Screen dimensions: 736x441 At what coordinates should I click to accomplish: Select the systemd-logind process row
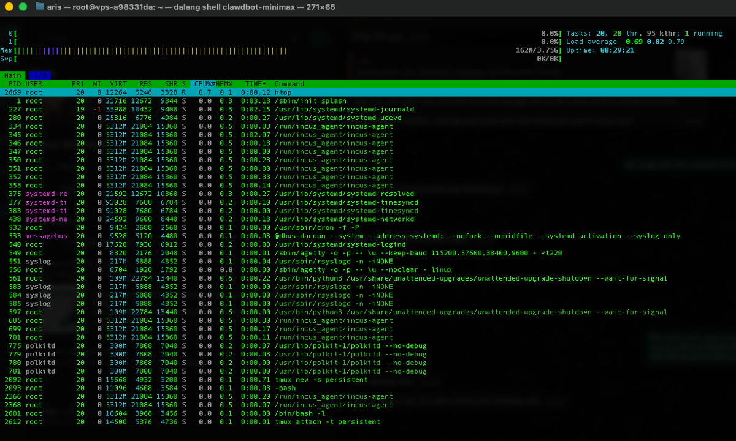click(368, 244)
